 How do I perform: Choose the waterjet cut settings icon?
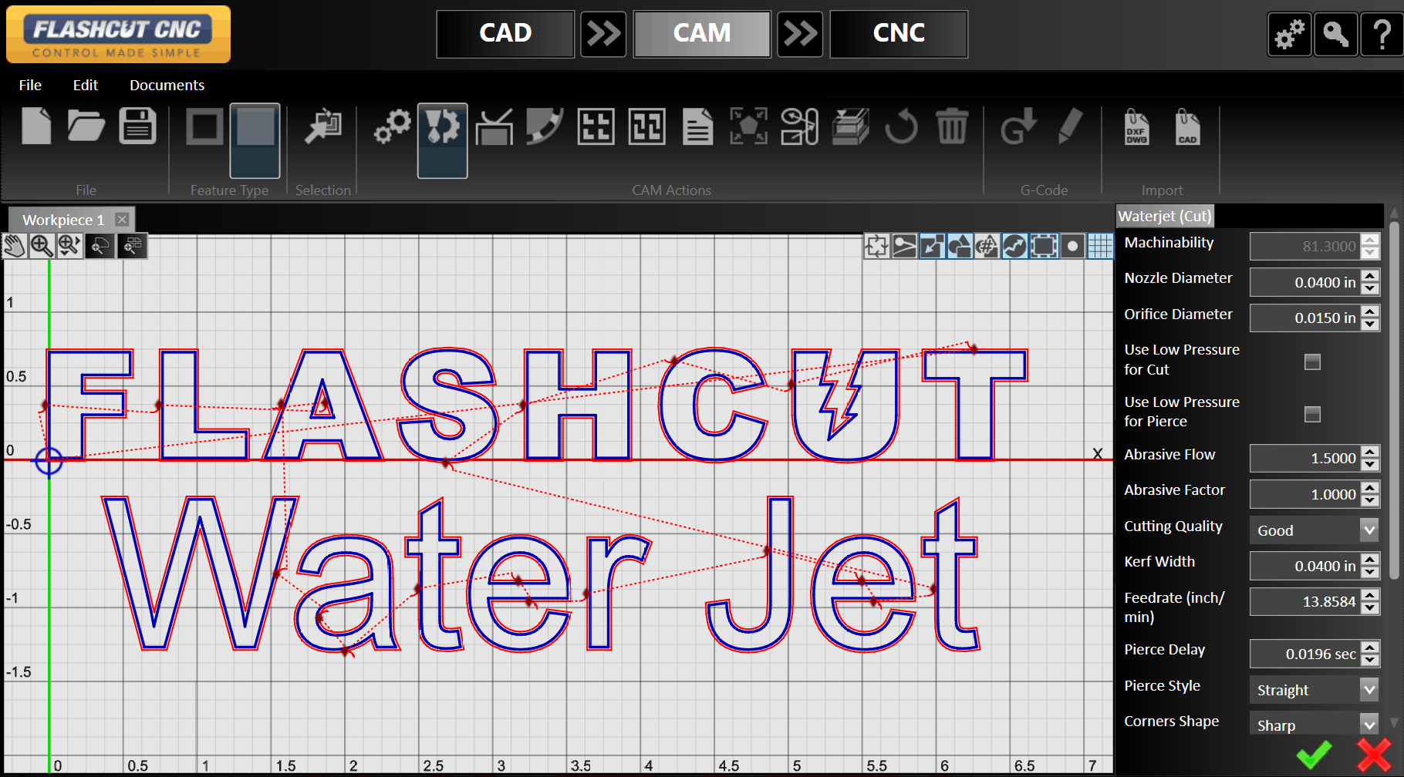[x=443, y=140]
